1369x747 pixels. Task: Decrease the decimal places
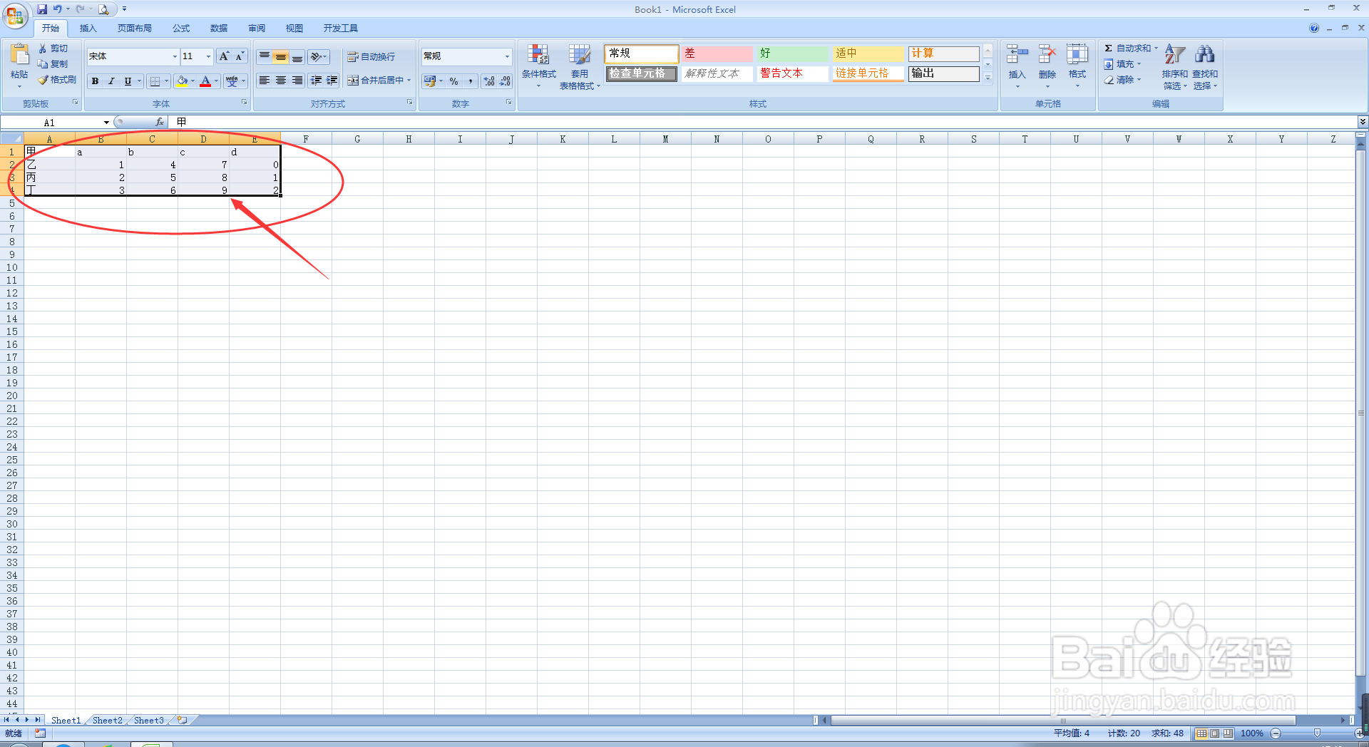coord(505,81)
